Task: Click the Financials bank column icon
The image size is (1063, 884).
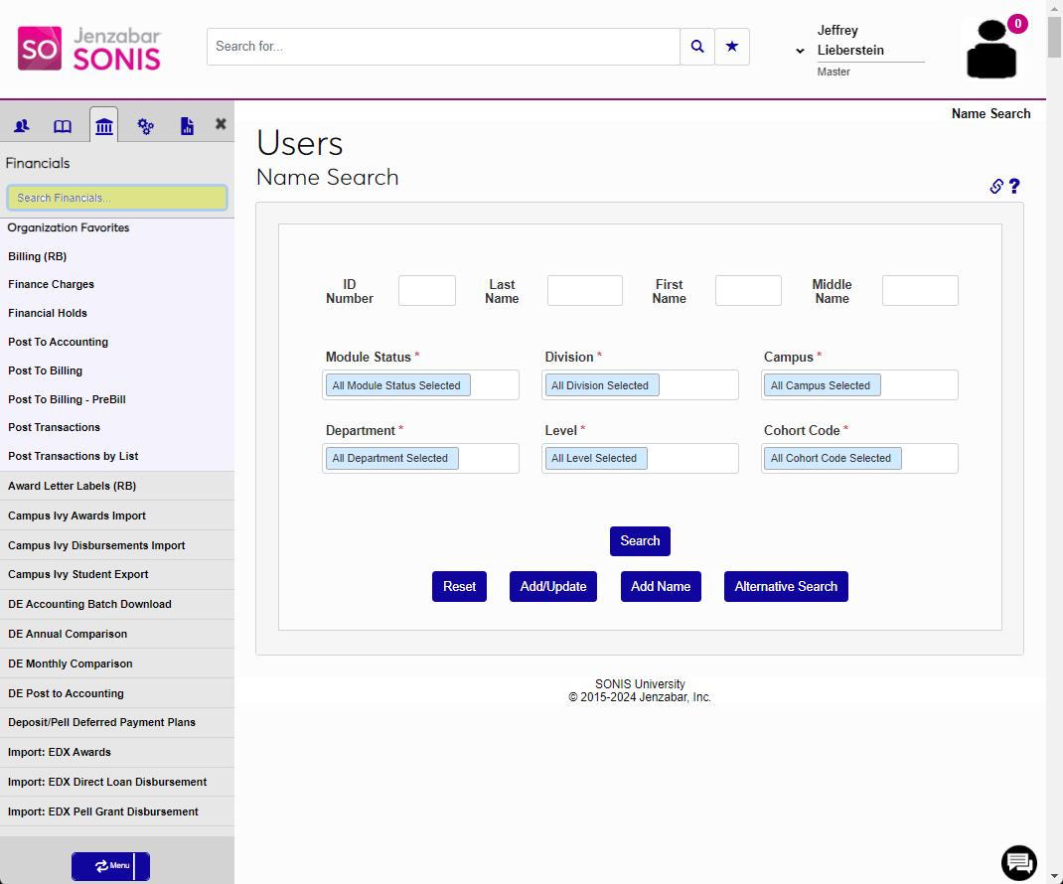Action: point(103,124)
